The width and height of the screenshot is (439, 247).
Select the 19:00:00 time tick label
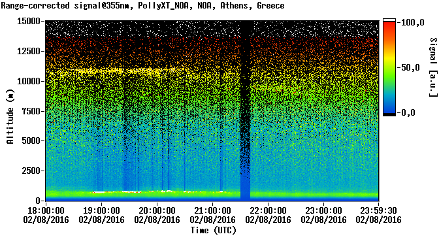coord(101,215)
